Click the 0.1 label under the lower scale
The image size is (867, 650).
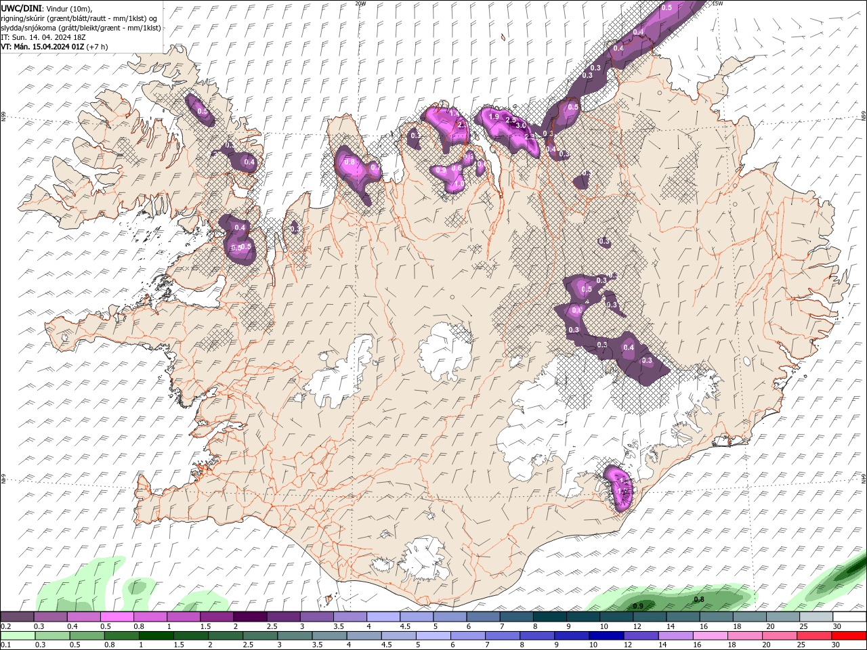tap(5, 645)
